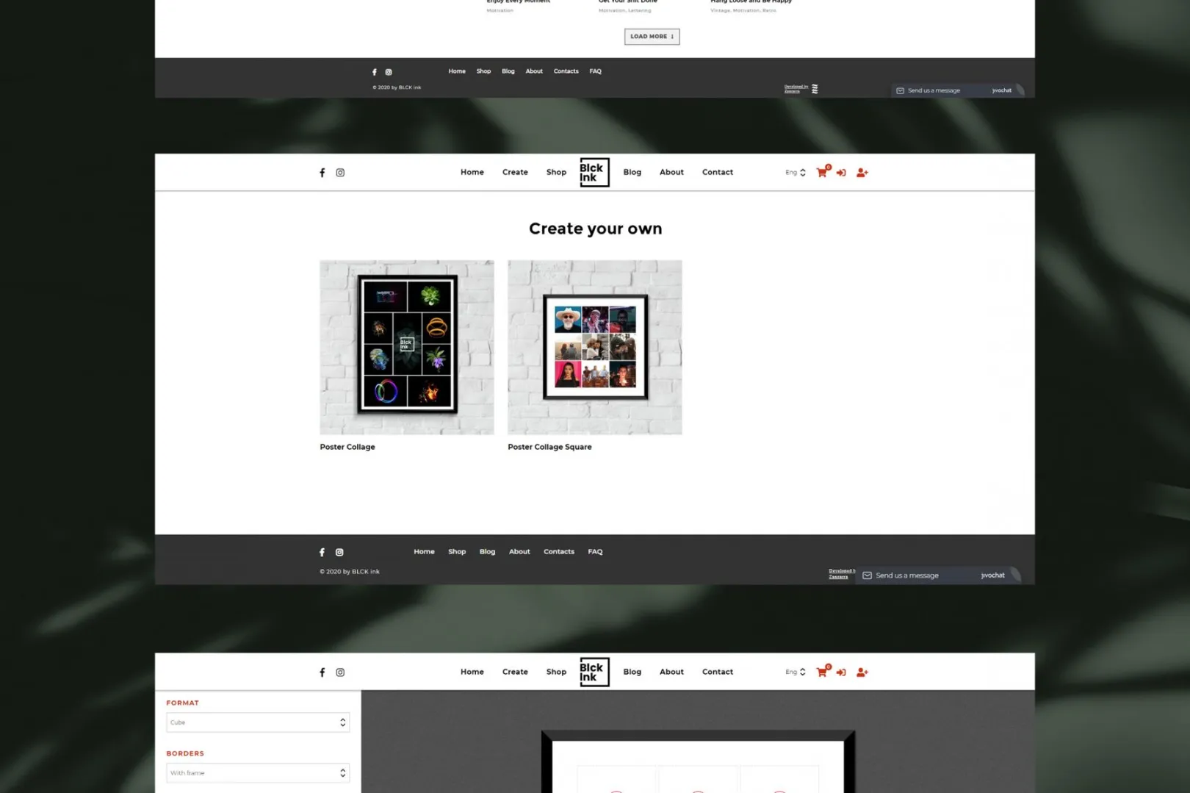This screenshot has height=793, width=1190.
Task: Click add-user register icon in middle header
Action: pos(862,173)
